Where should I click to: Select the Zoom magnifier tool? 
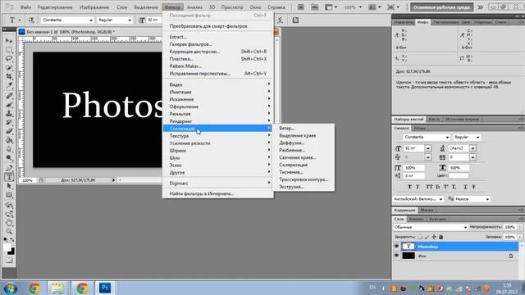[x=9, y=231]
